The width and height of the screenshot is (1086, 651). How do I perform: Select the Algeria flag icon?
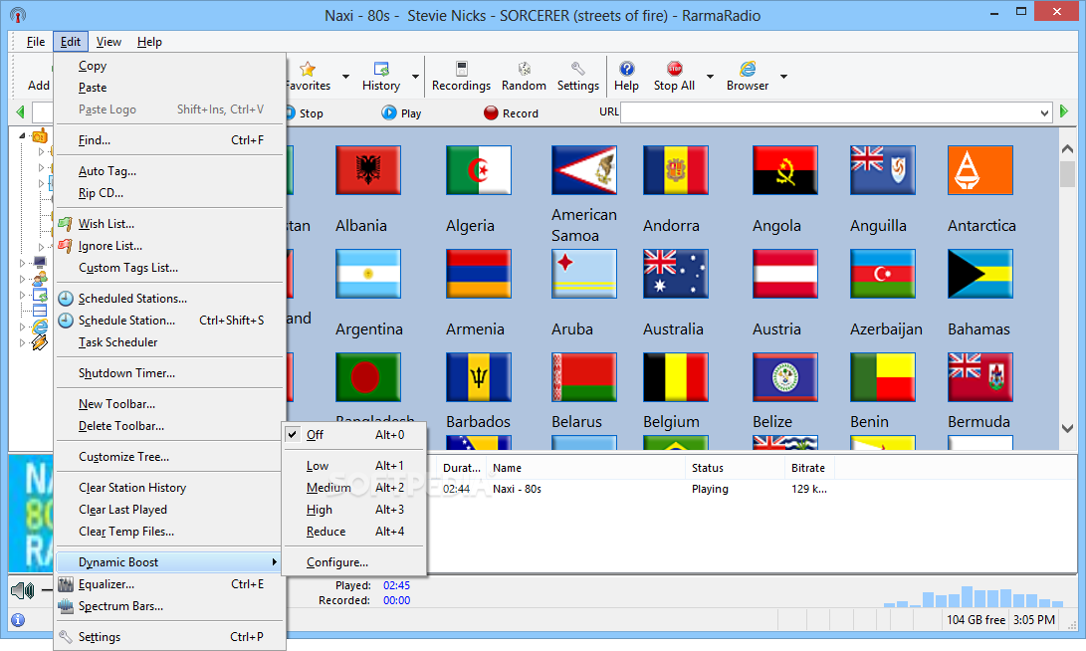click(x=479, y=170)
